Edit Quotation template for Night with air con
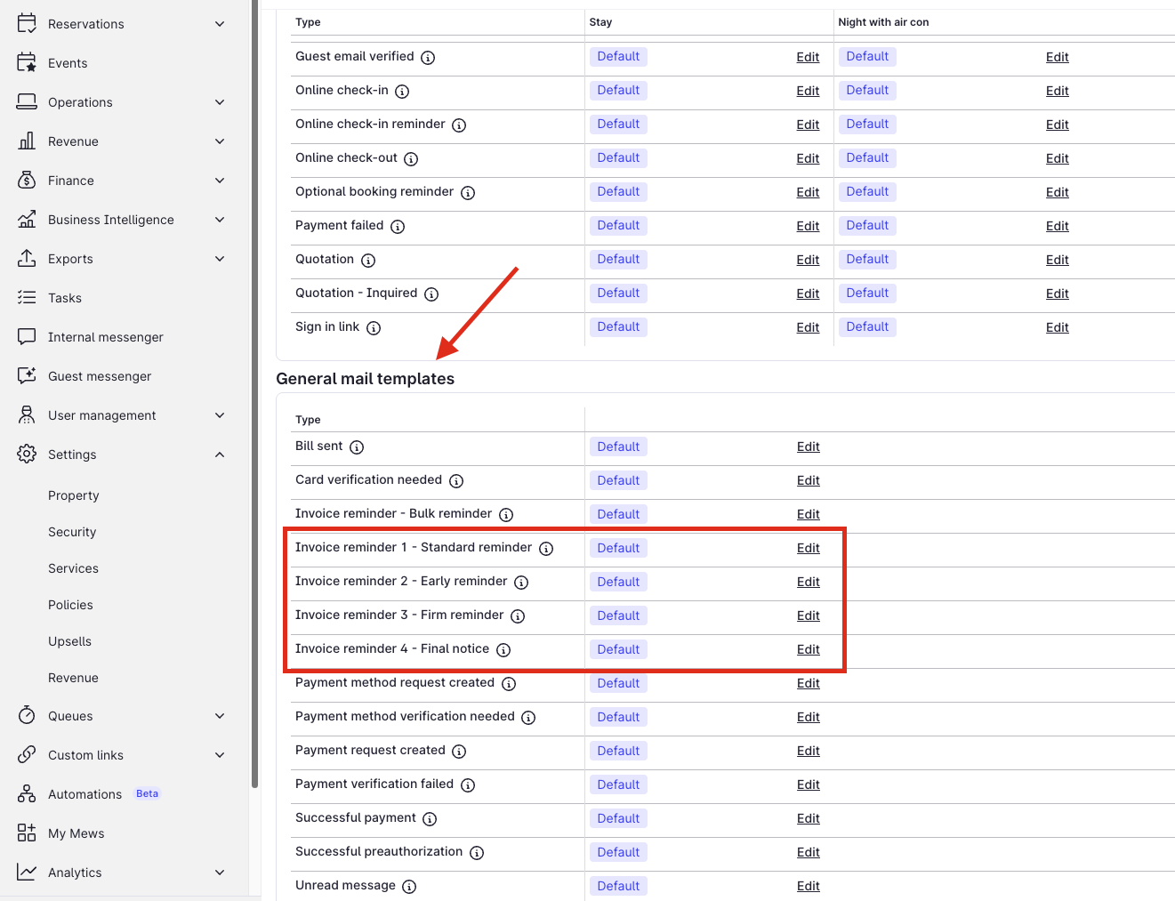 click(1058, 260)
